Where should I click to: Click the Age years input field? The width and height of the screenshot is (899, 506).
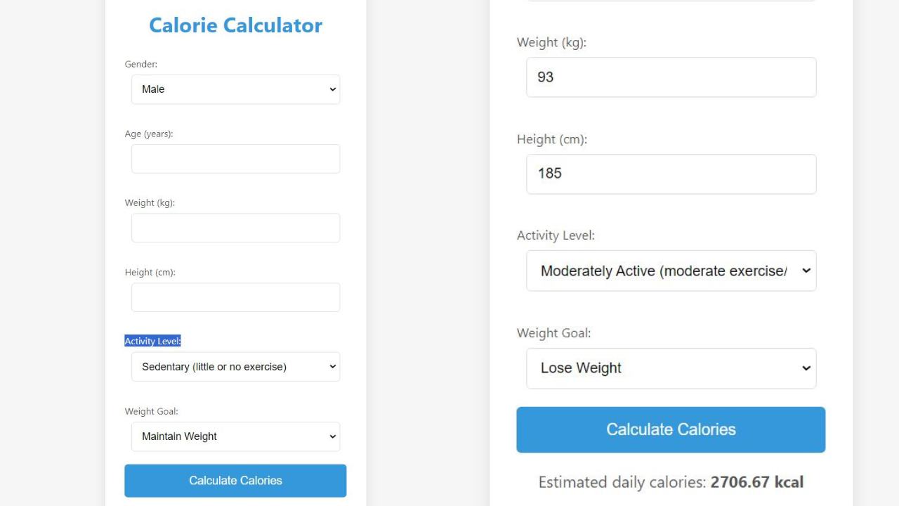235,158
